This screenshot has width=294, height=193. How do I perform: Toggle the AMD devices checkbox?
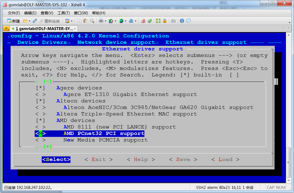pos(40,120)
